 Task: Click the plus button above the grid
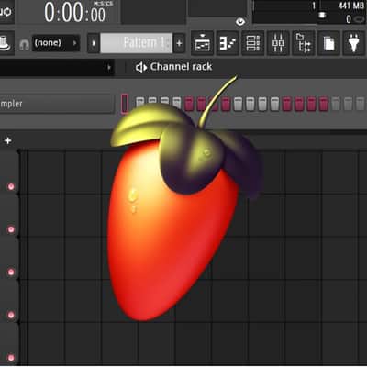(8, 140)
